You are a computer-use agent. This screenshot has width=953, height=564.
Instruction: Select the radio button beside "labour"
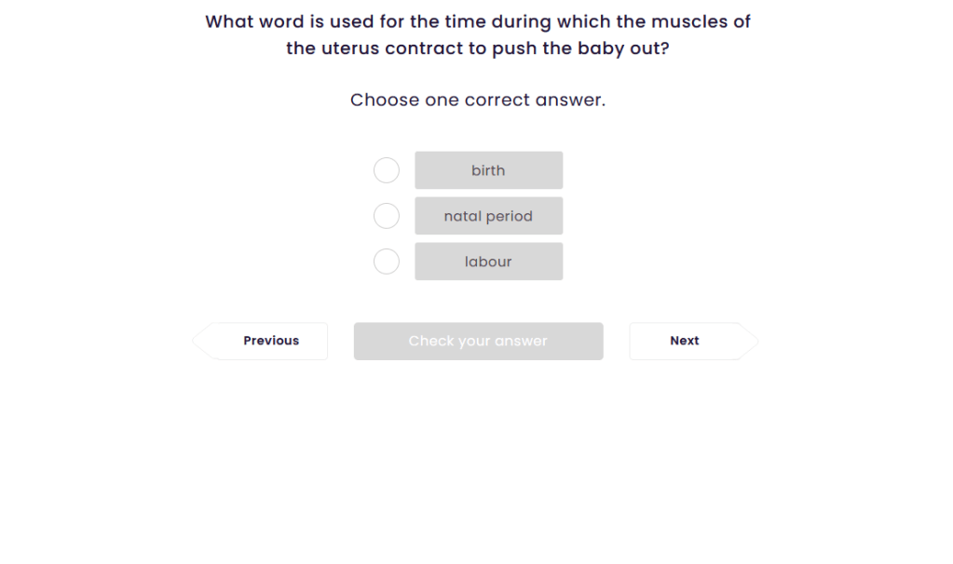[387, 262]
